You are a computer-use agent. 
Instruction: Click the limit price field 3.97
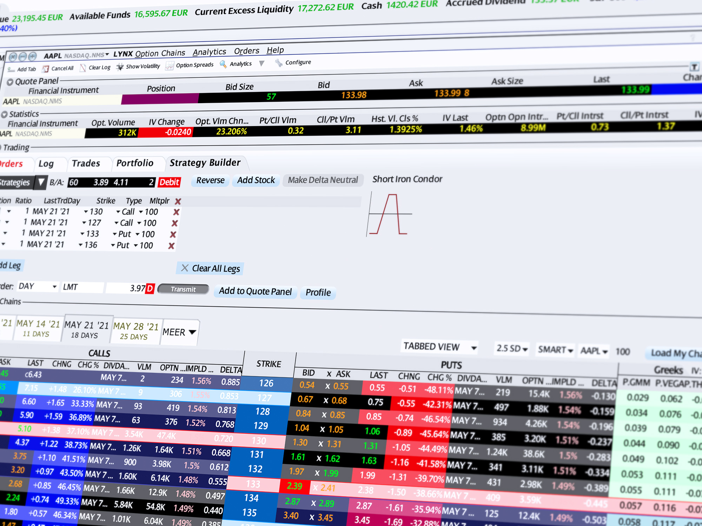pyautogui.click(x=126, y=288)
